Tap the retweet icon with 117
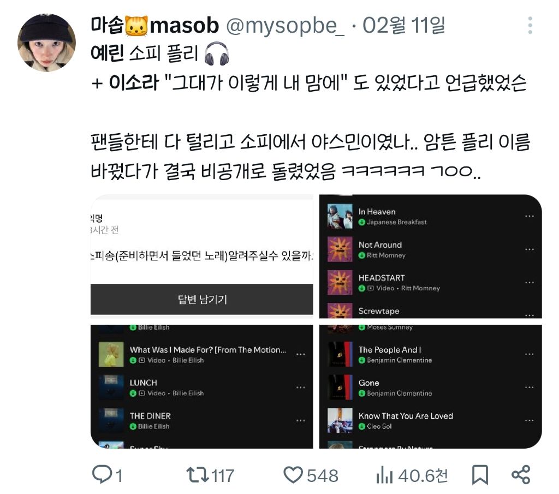 click(x=198, y=474)
